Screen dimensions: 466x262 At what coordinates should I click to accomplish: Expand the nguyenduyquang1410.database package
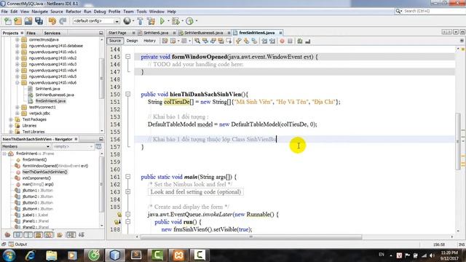coord(17,46)
